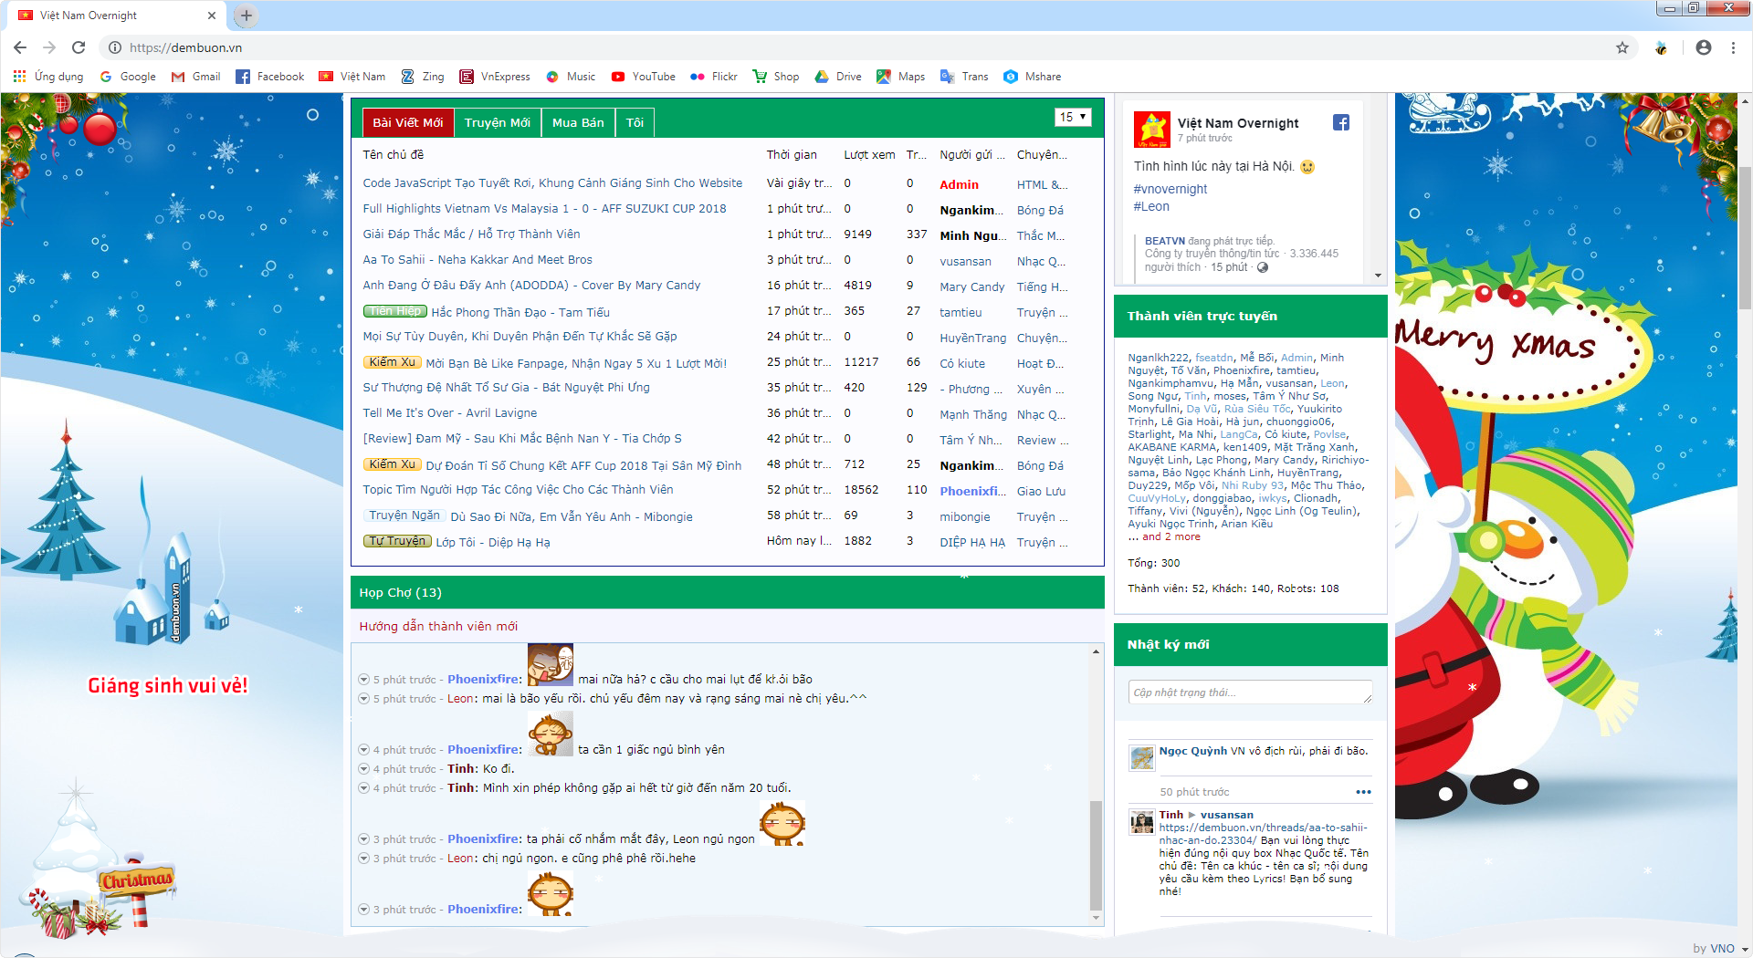Viewport: 1753px width, 958px height.
Task: Open the Gmail bookmark
Action: (x=196, y=77)
